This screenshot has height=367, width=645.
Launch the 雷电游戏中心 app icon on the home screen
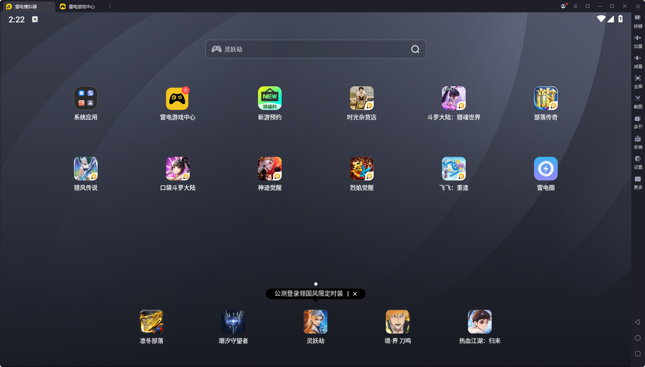click(x=177, y=98)
